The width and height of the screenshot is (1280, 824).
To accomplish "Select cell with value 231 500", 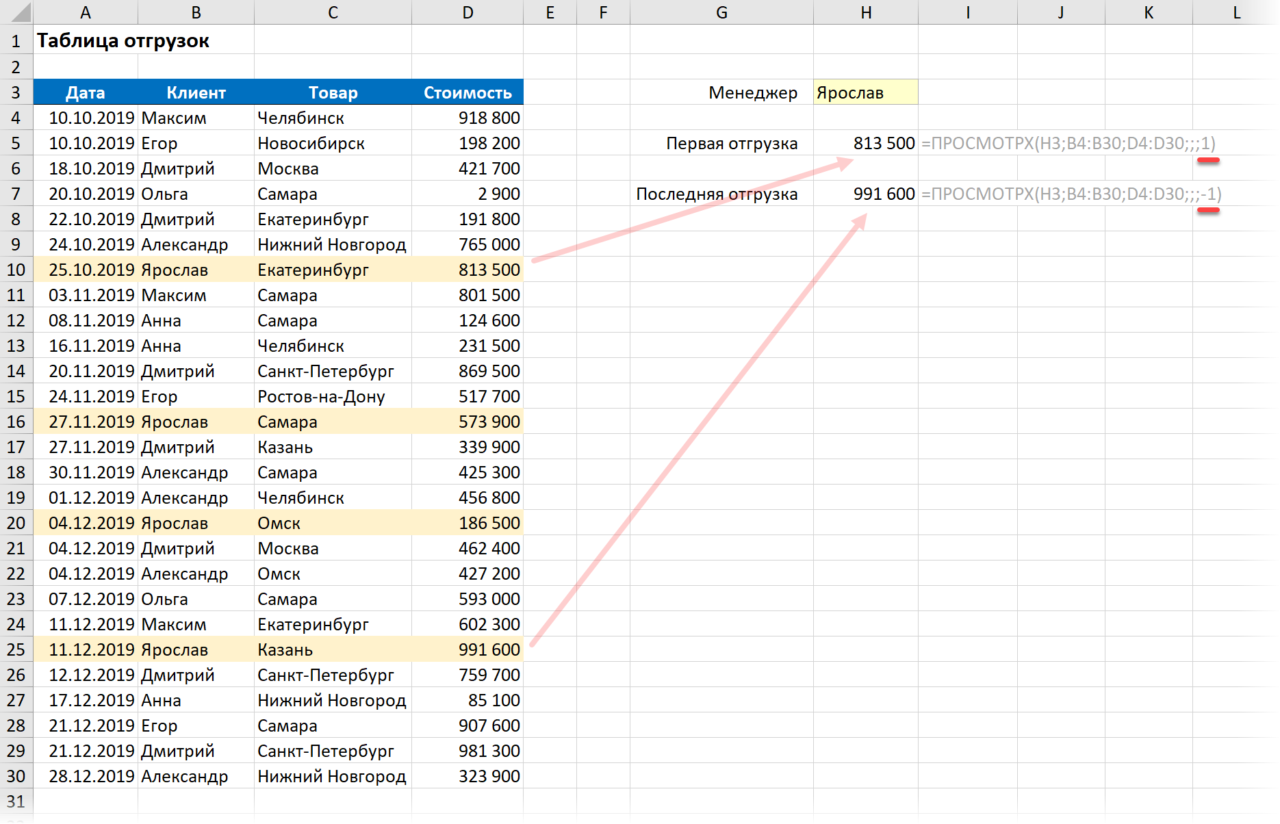I will click(468, 346).
